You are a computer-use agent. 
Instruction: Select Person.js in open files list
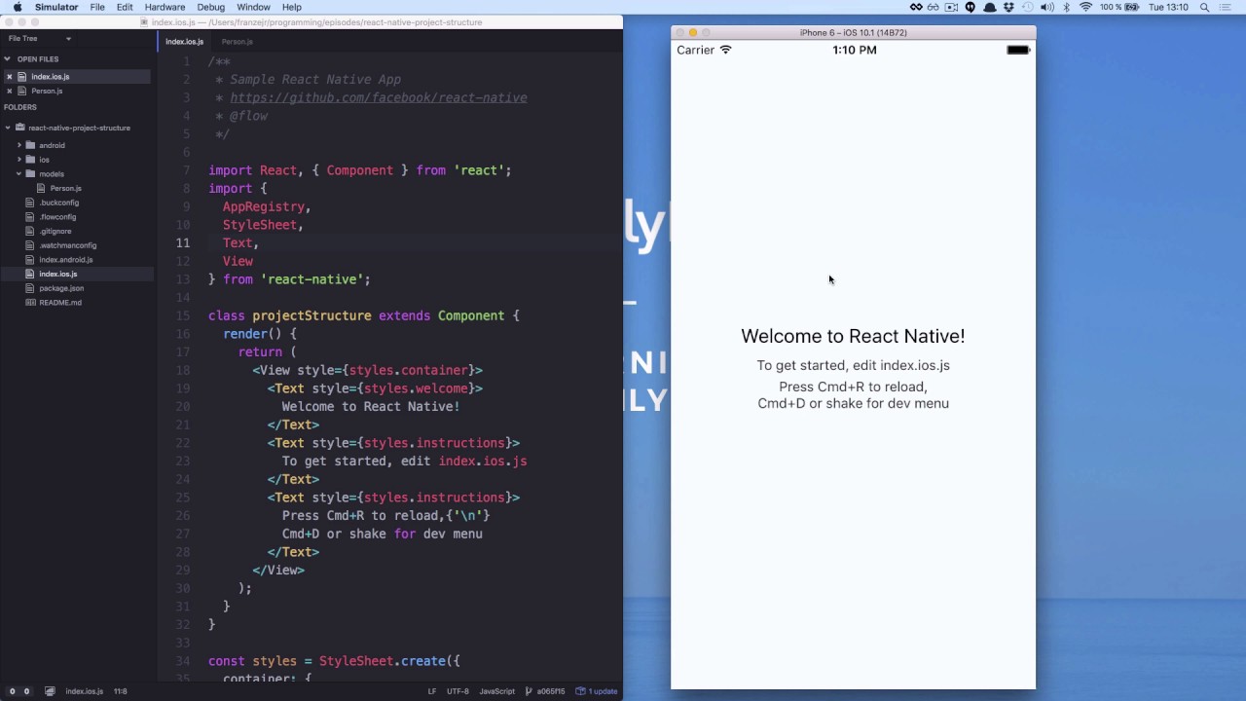click(47, 92)
